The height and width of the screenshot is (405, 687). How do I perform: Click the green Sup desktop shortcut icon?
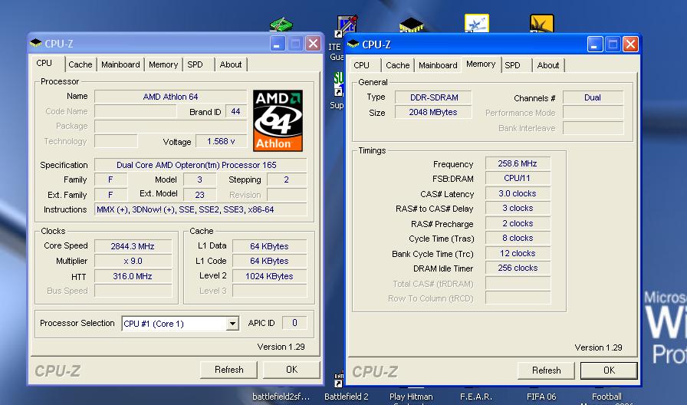coord(338,84)
